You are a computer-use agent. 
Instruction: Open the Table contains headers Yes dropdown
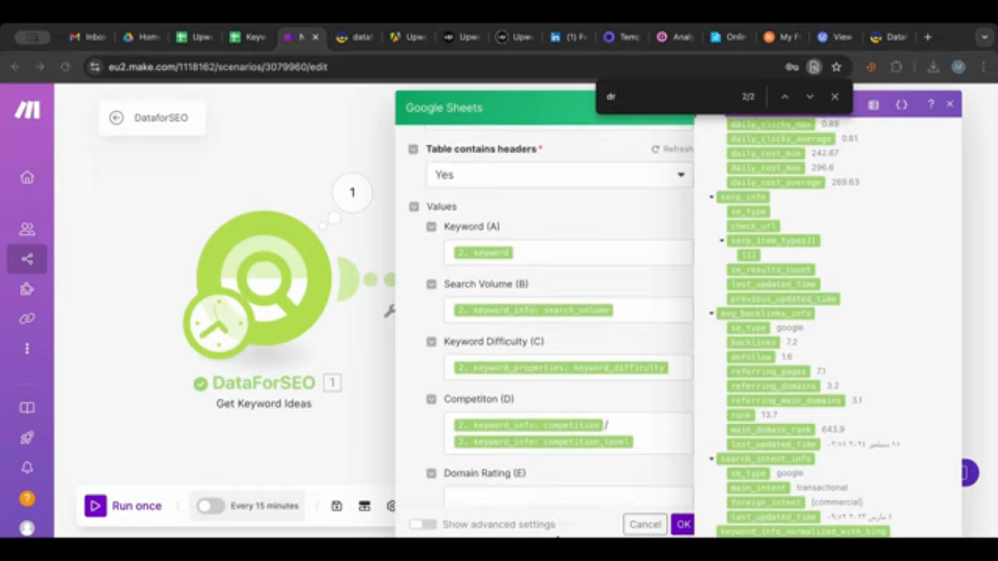(560, 174)
